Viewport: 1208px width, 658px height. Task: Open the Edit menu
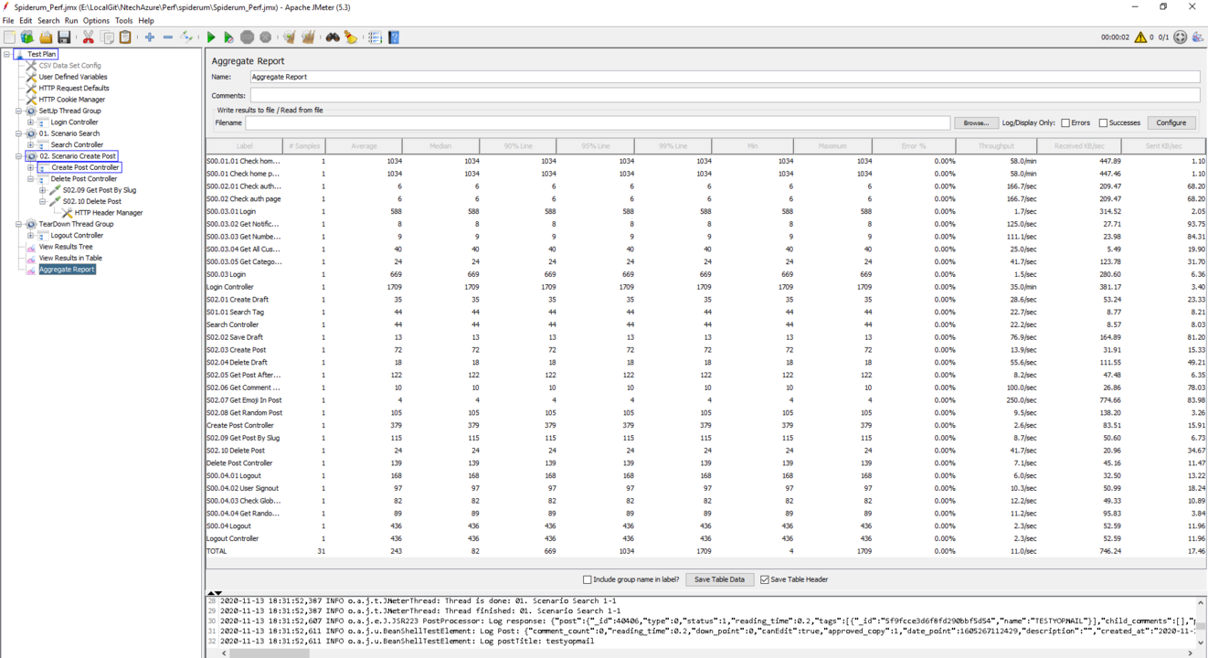point(26,20)
